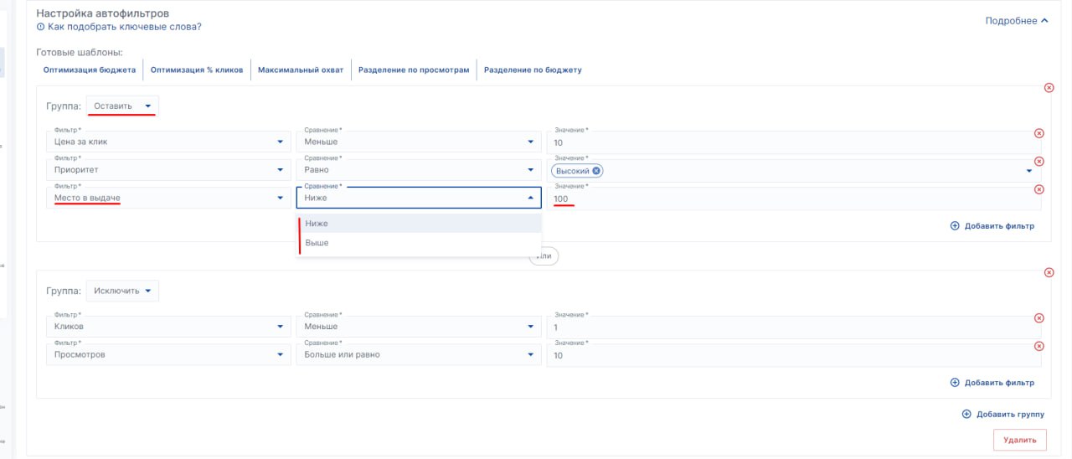Remove the 'Высокий' chip from value field
1072x459 pixels.
pyautogui.click(x=596, y=171)
